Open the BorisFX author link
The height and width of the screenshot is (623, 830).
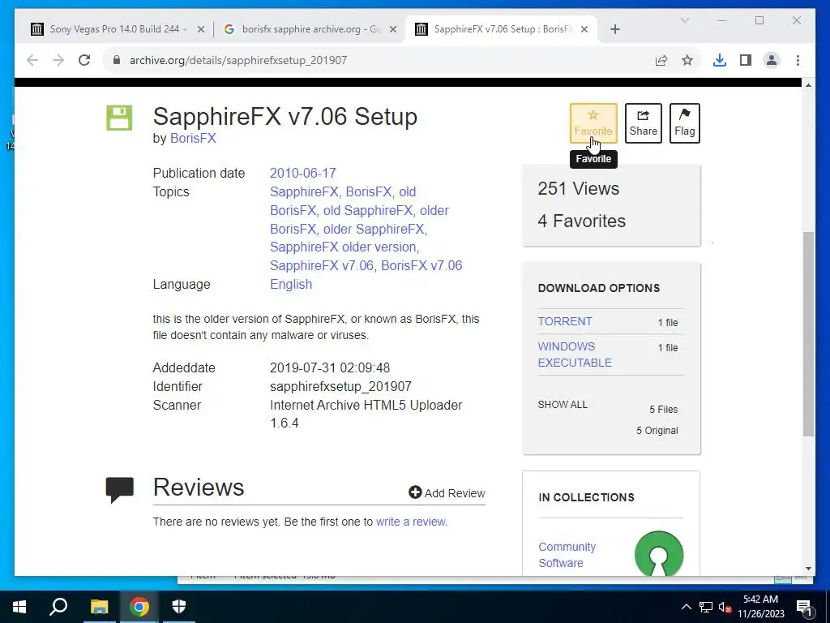193,138
